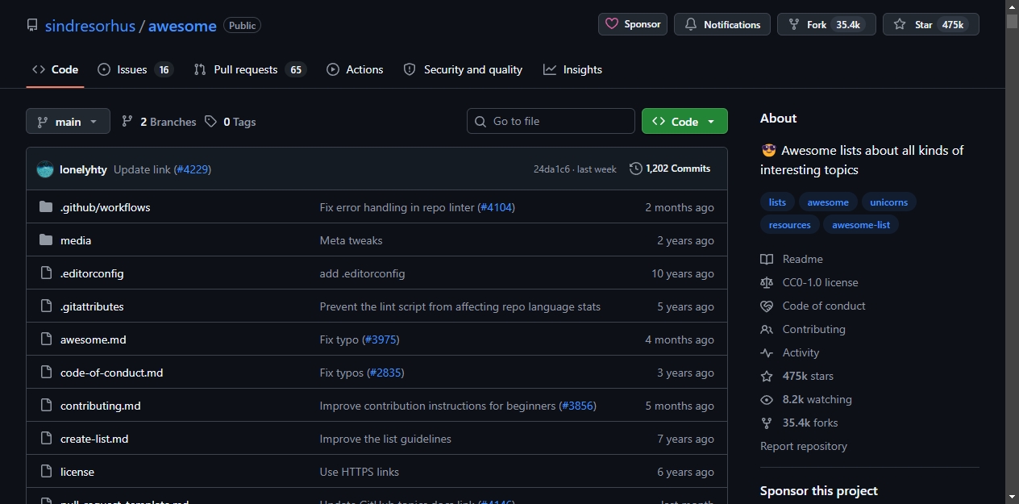
Task: Click the tag icon beside 0 Tags
Action: click(210, 122)
